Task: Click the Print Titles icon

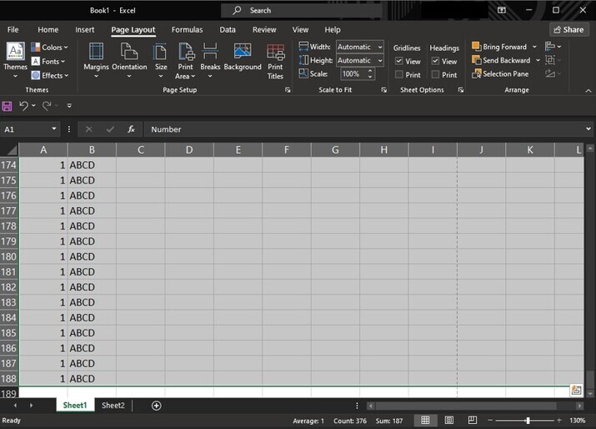Action: (275, 58)
